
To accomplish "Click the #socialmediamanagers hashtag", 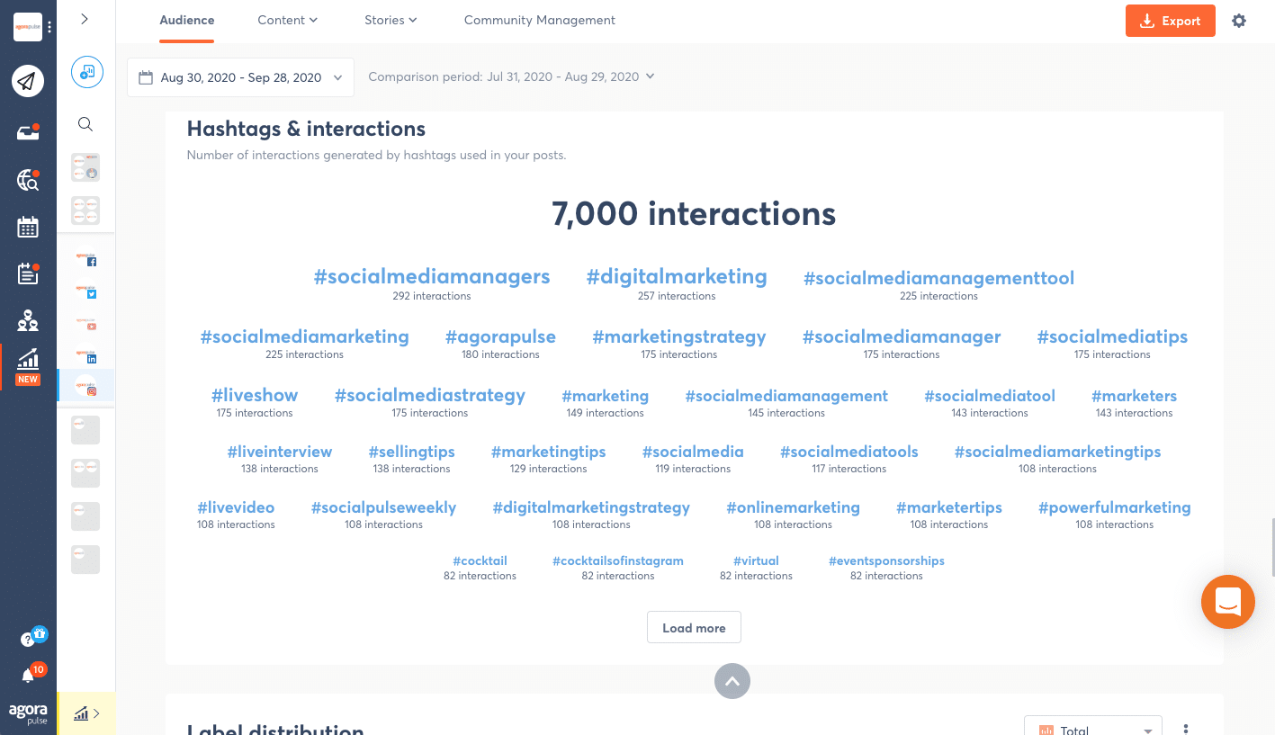I will point(432,277).
